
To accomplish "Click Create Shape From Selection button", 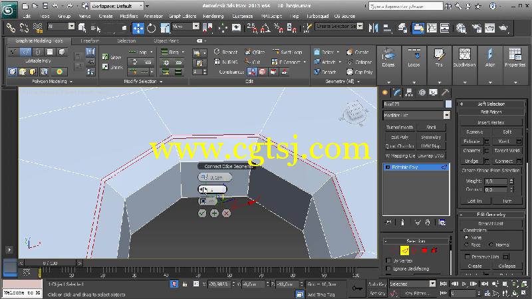I will [x=491, y=171].
